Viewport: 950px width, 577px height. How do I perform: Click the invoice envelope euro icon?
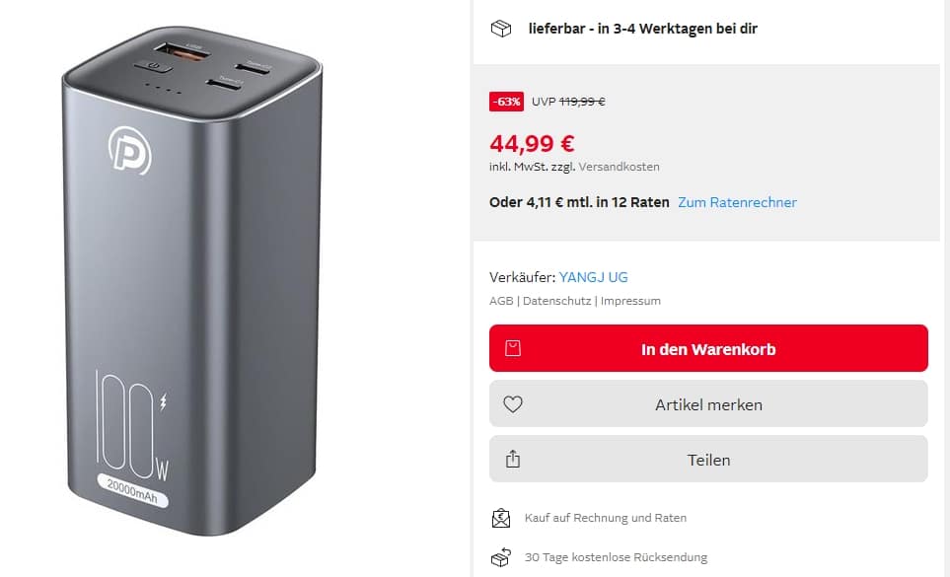(x=501, y=518)
